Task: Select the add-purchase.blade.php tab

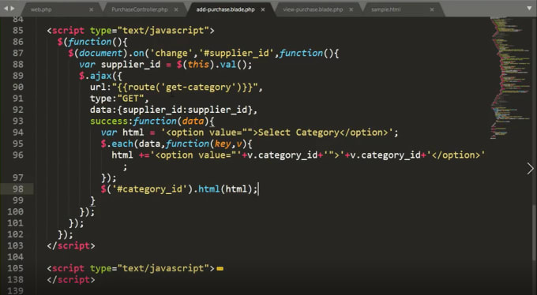Action: tap(225, 9)
